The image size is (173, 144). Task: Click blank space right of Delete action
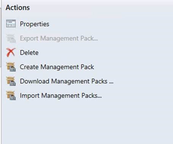tap(105, 53)
